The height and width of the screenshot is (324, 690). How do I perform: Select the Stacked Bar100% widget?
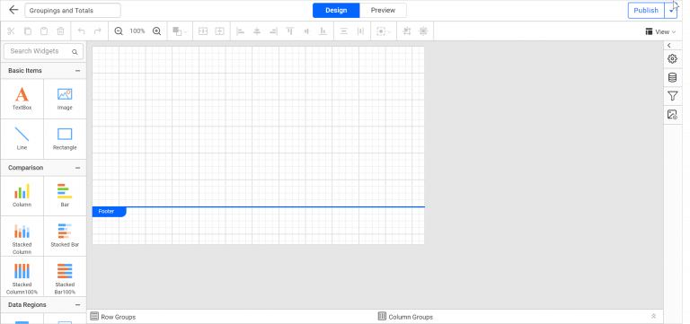click(65, 276)
